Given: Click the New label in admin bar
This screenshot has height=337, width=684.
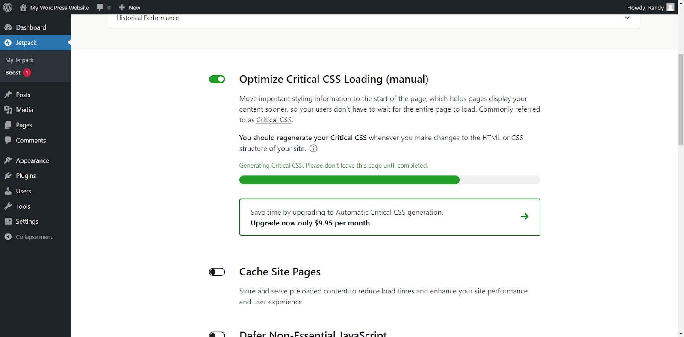Looking at the screenshot, I should pos(134,7).
